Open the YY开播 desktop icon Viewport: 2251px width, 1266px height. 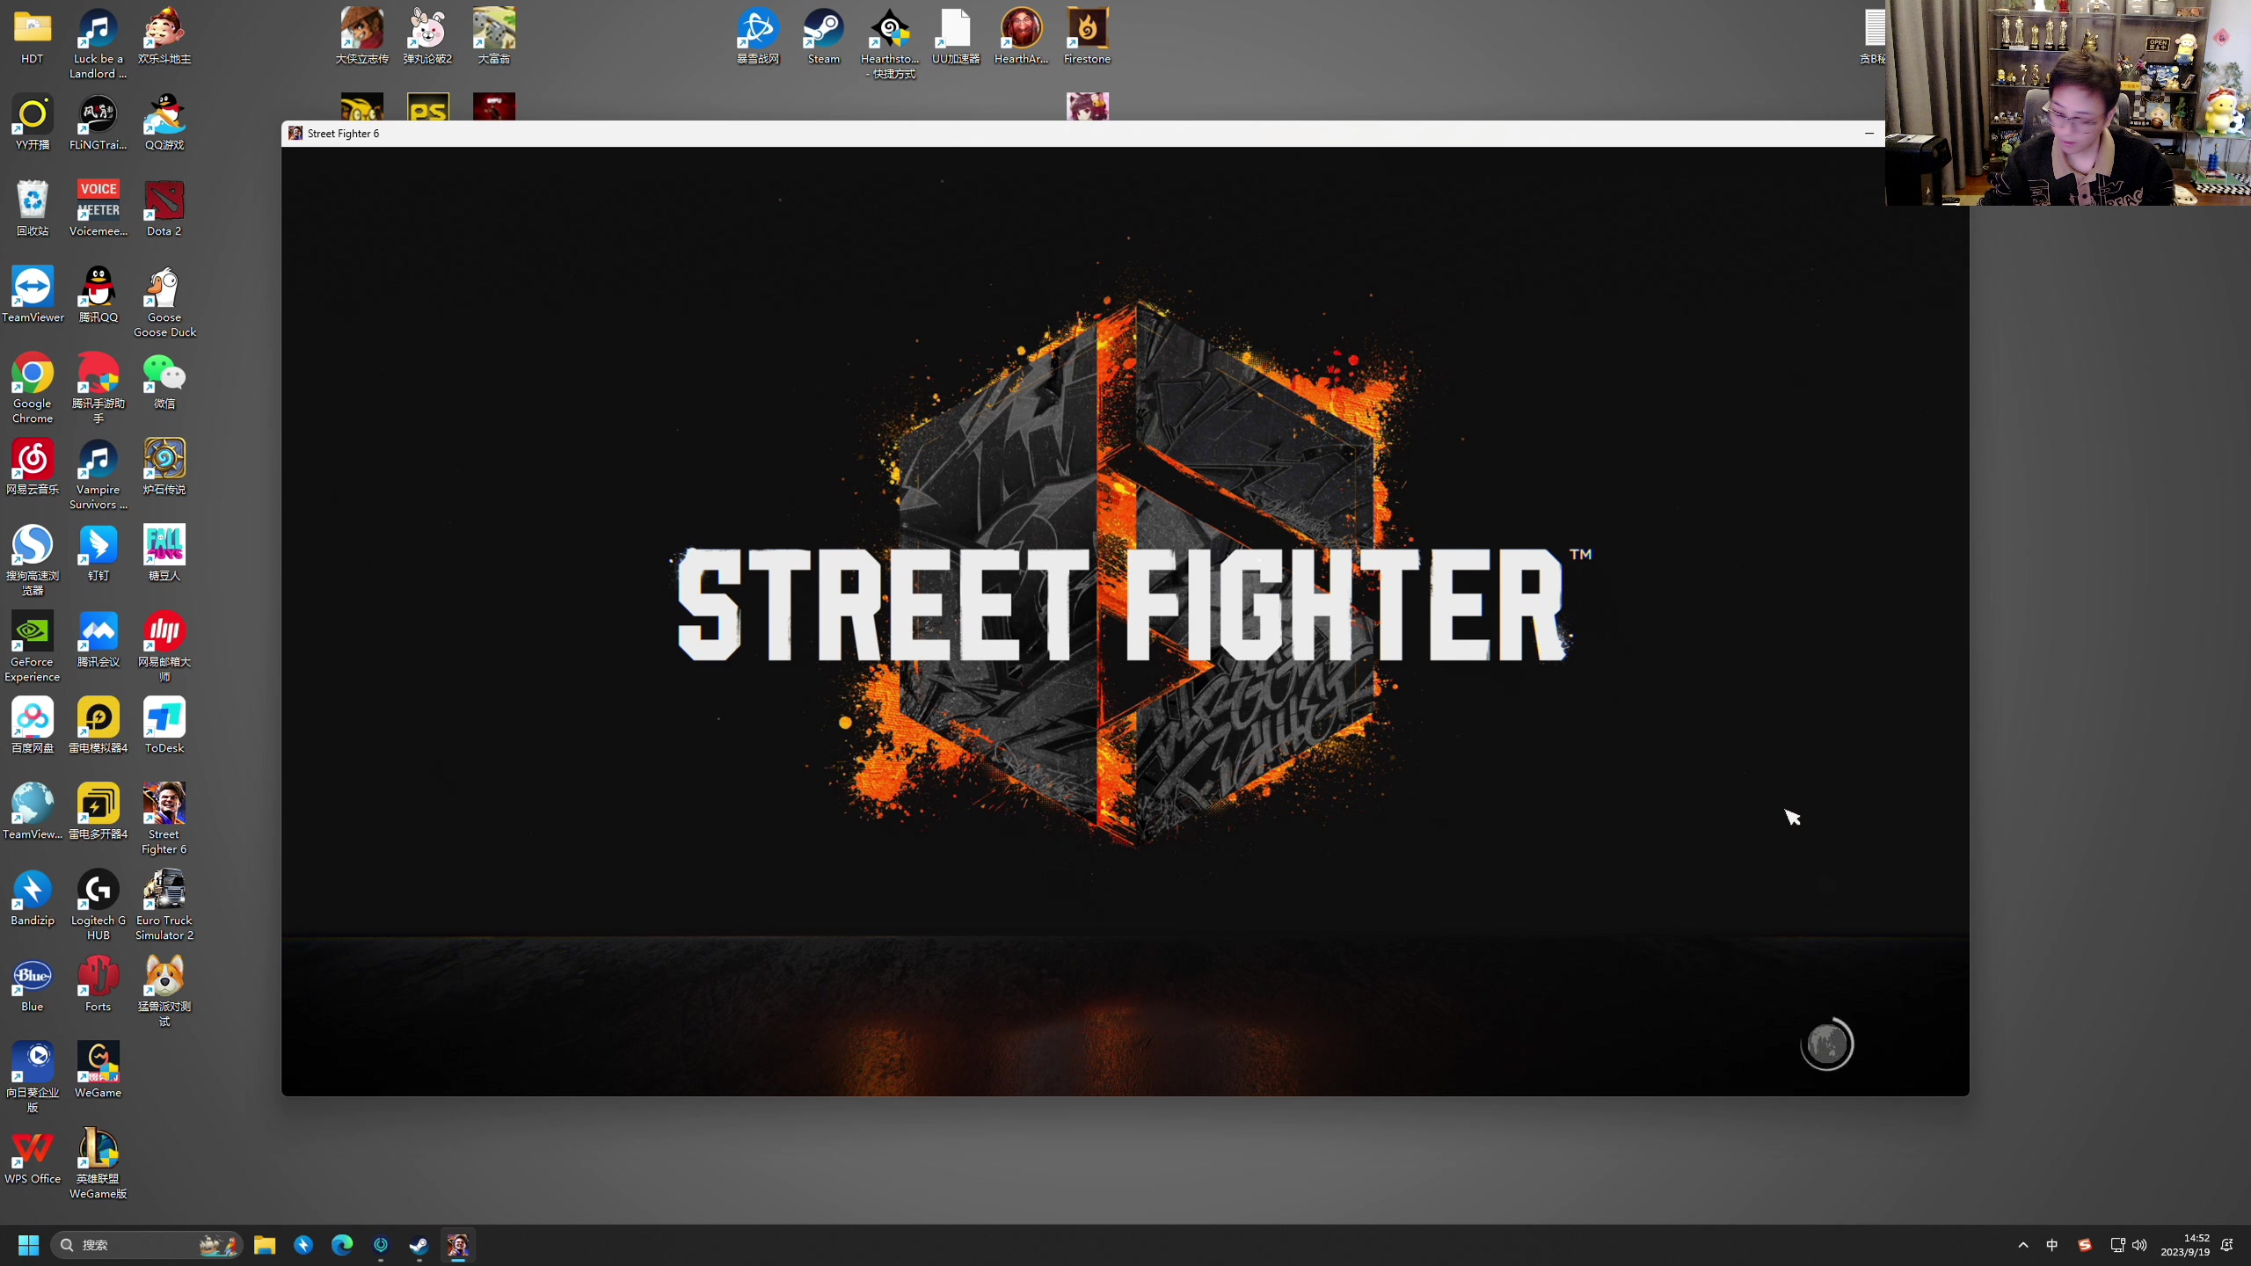[33, 123]
